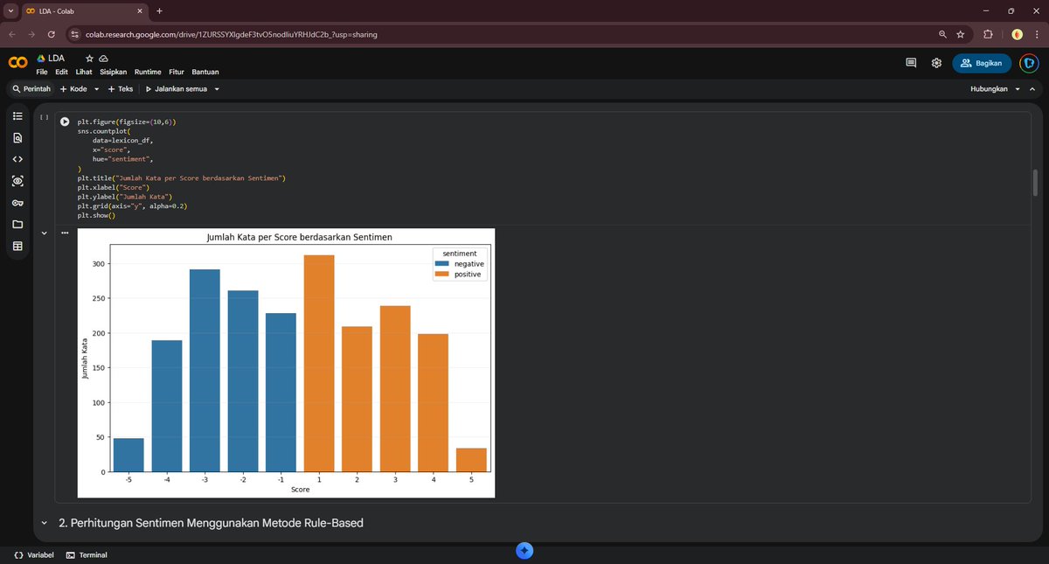Screen dimensions: 1049x564
Task: Open the settings gear icon
Action: (x=936, y=63)
